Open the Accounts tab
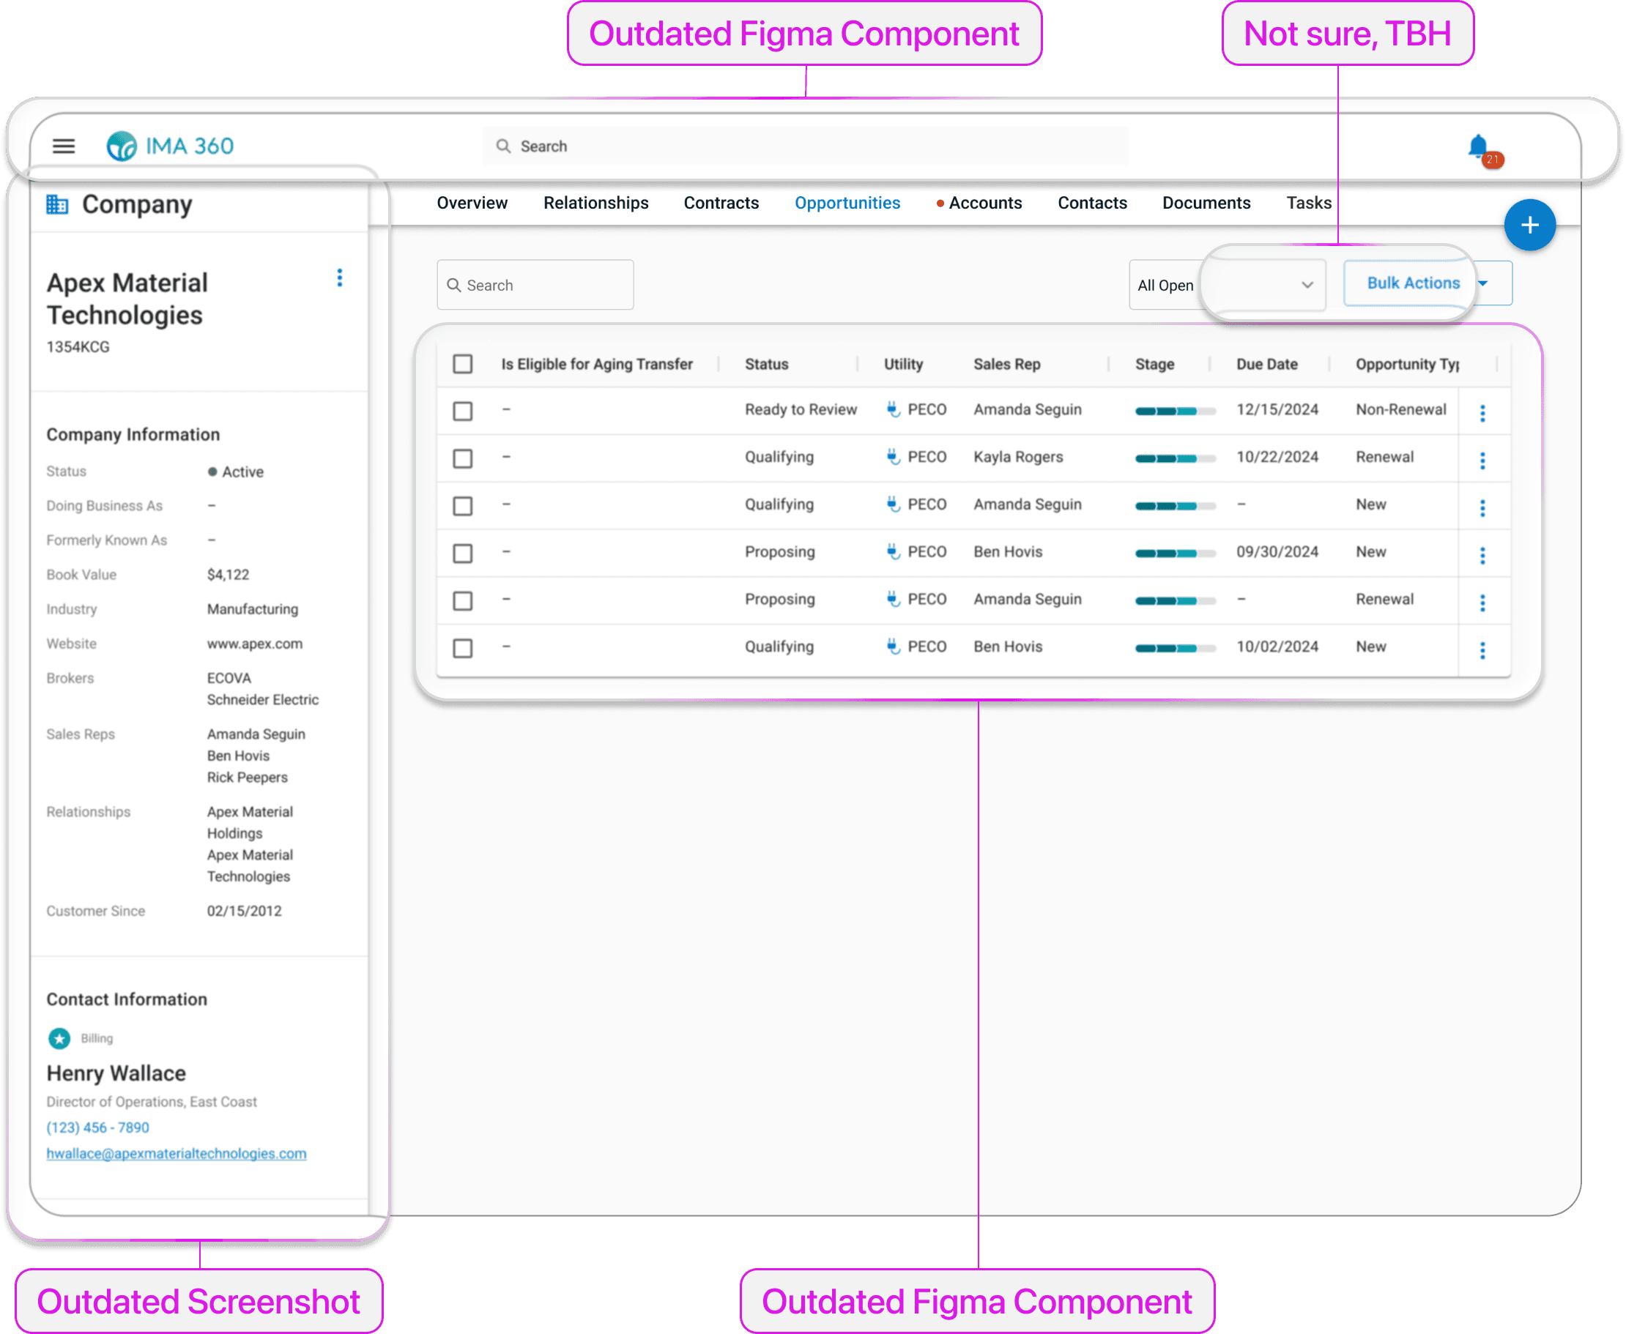 (984, 203)
